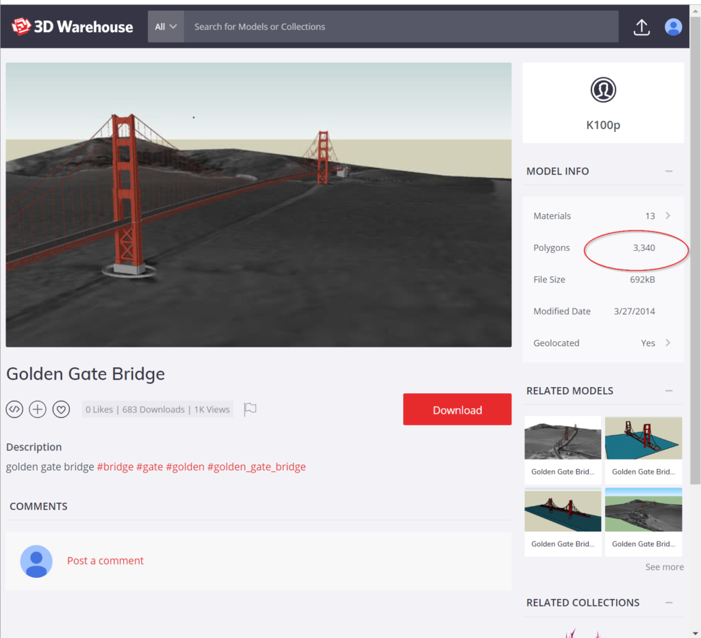This screenshot has width=701, height=638.
Task: Click See more under related models
Action: 664,567
